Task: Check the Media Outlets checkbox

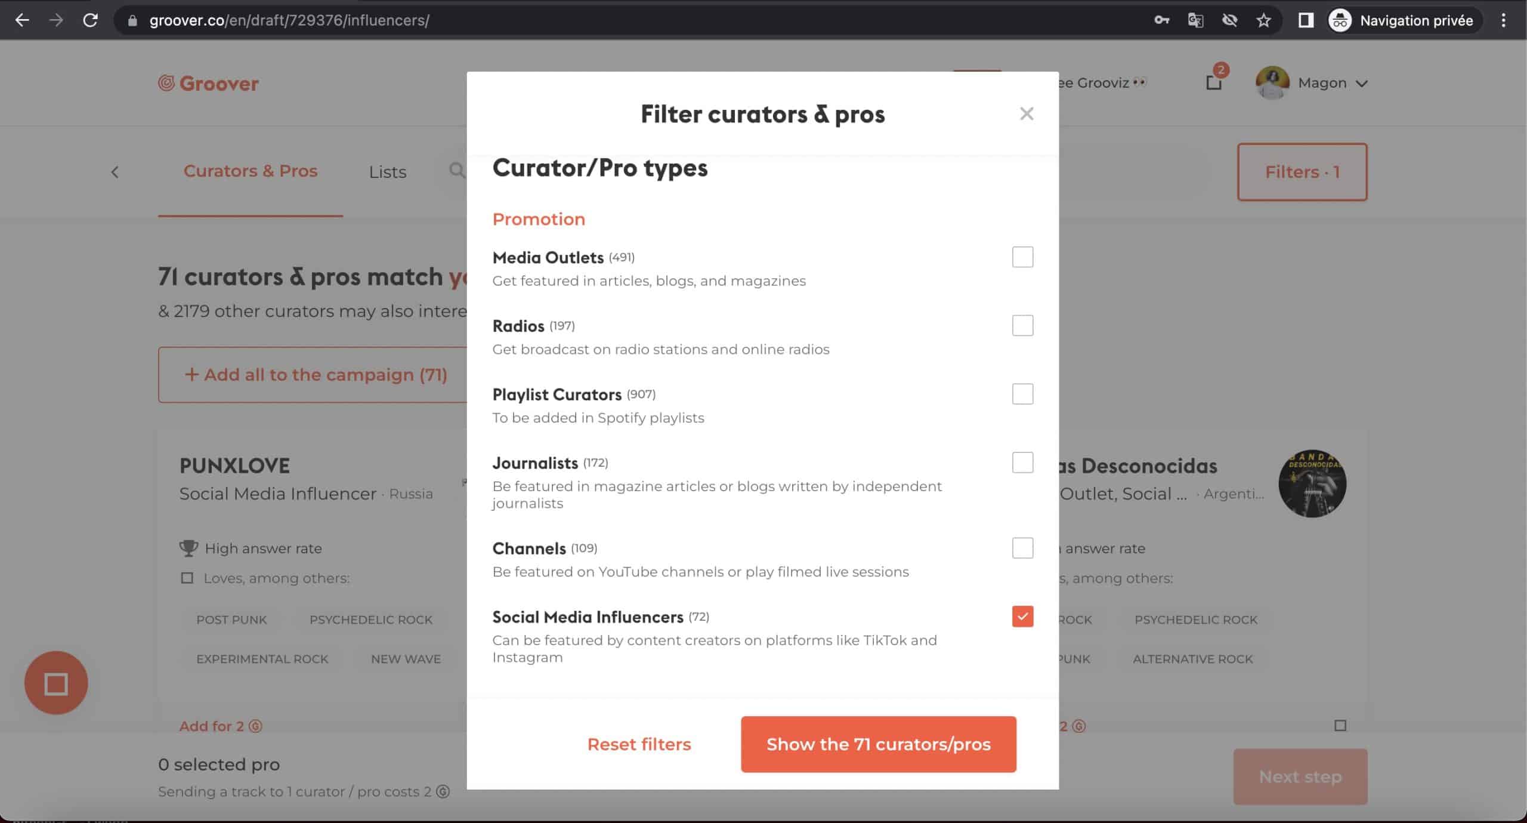Action: point(1022,257)
